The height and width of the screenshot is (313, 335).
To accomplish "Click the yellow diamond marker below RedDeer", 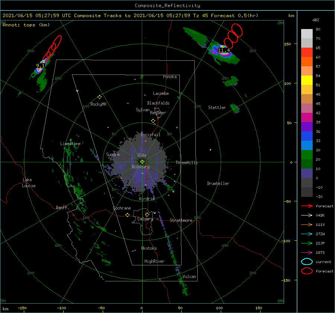I will pyautogui.click(x=153, y=121).
